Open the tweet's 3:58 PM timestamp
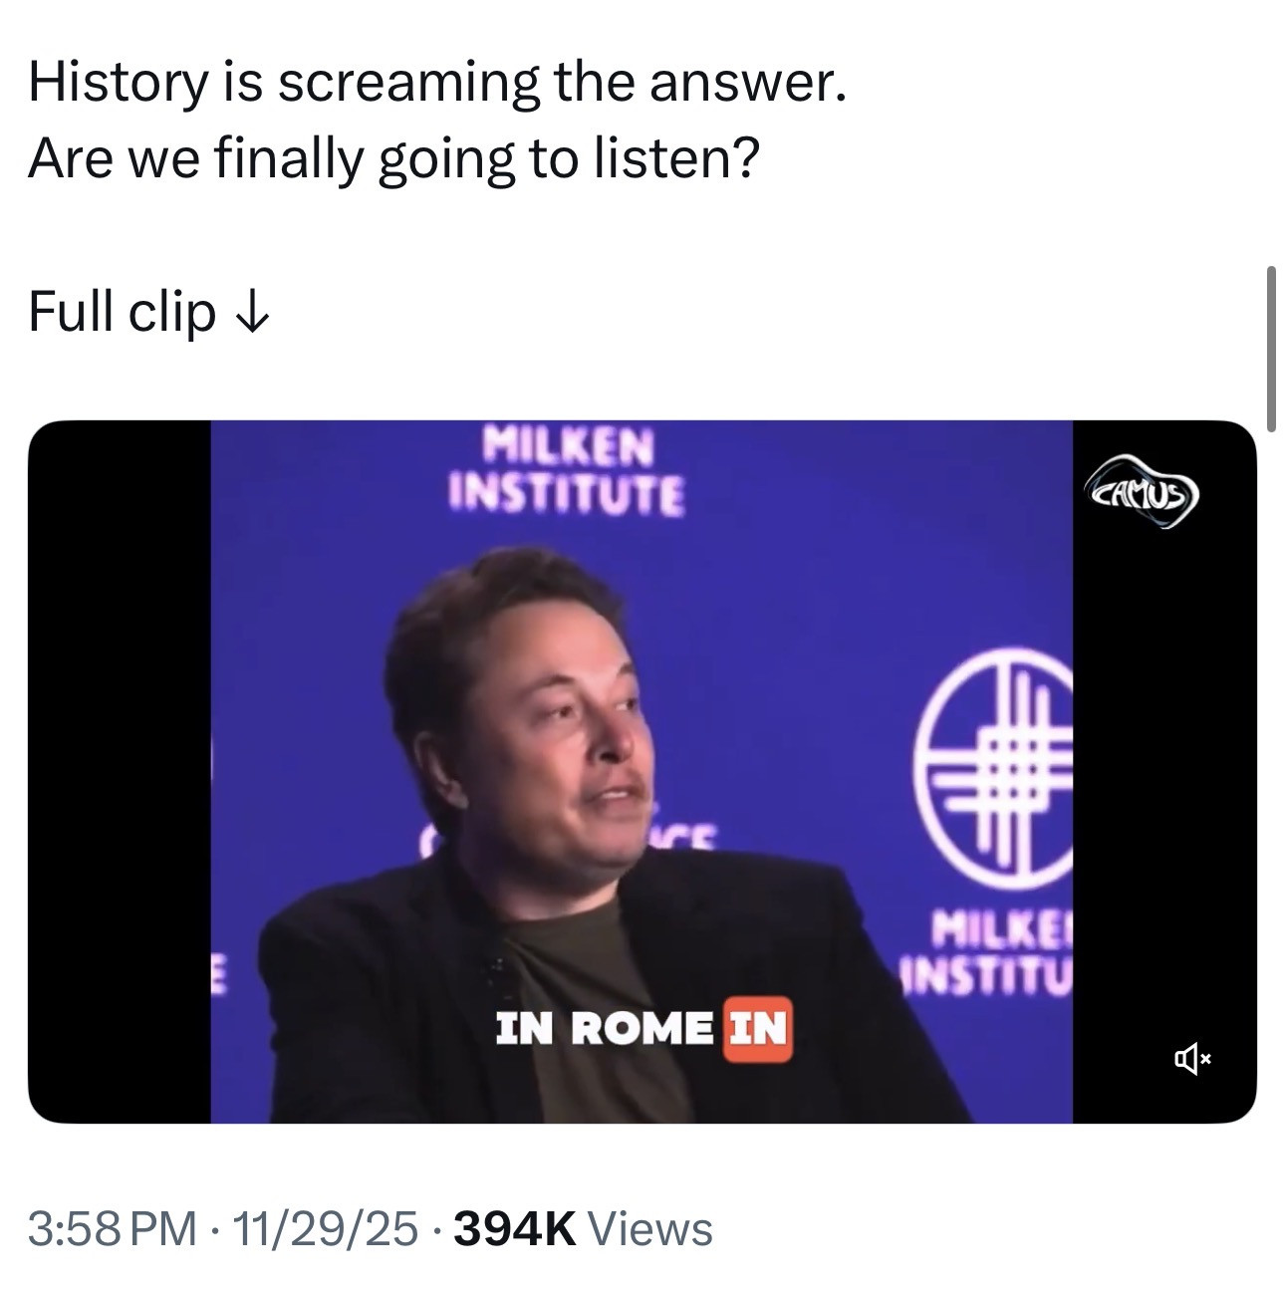Viewport: 1285px width, 1292px height. [112, 1229]
